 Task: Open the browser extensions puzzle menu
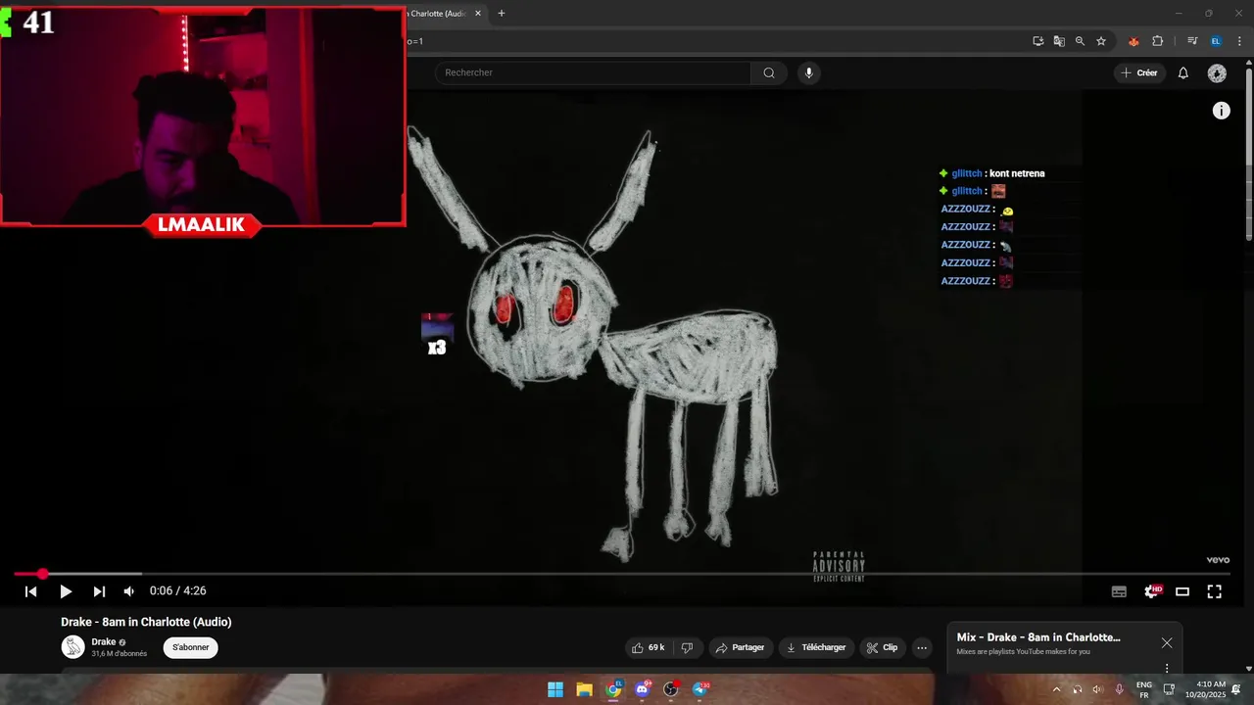(1157, 41)
